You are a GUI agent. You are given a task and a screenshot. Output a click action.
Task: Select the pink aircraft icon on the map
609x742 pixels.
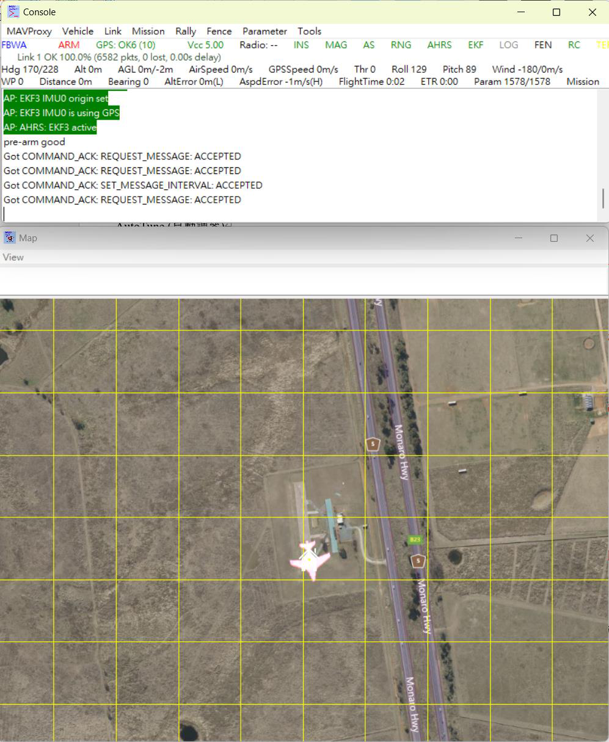coord(310,559)
